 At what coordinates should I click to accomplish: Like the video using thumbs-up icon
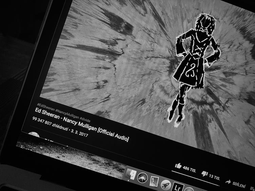point(178,166)
